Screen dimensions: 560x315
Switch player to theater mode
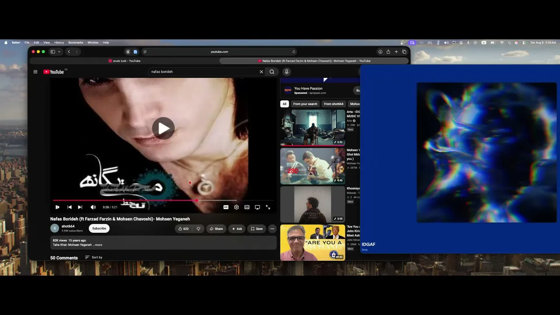pyautogui.click(x=247, y=207)
